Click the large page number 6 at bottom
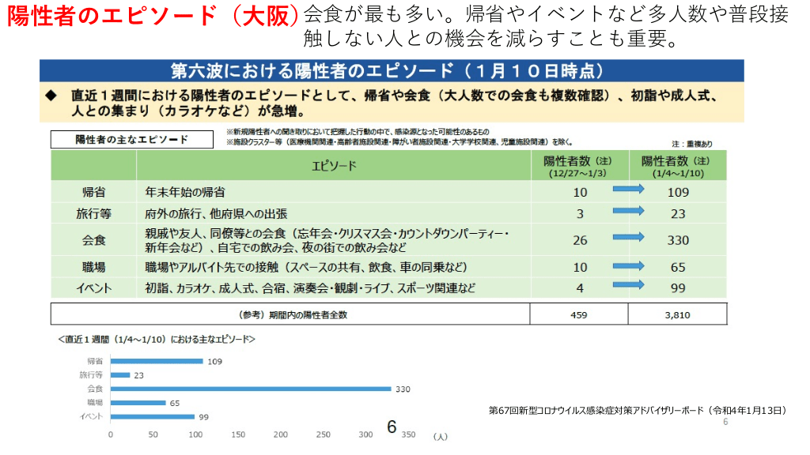810x455 pixels. coord(392,427)
